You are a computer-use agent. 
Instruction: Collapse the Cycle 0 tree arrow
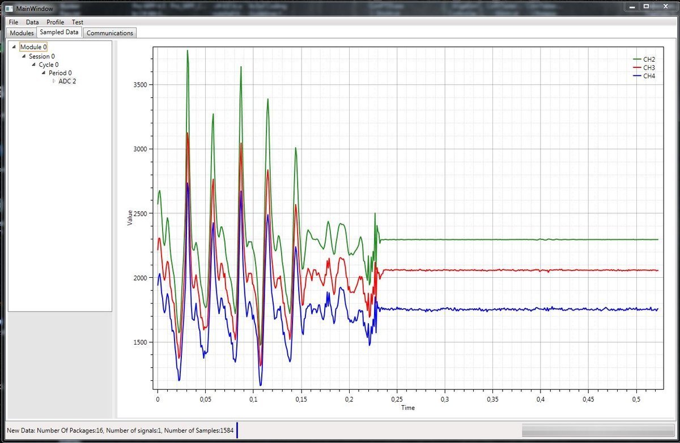pyautogui.click(x=33, y=64)
